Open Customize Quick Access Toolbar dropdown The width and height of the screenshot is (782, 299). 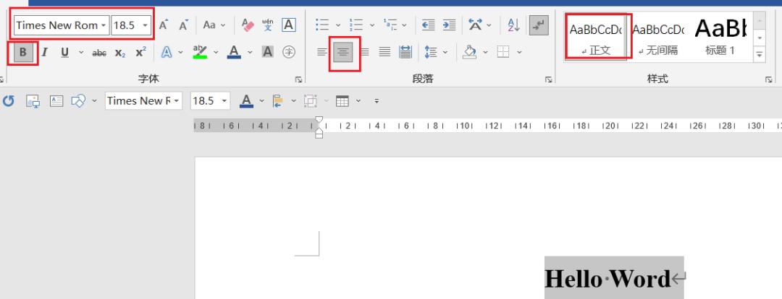(377, 101)
